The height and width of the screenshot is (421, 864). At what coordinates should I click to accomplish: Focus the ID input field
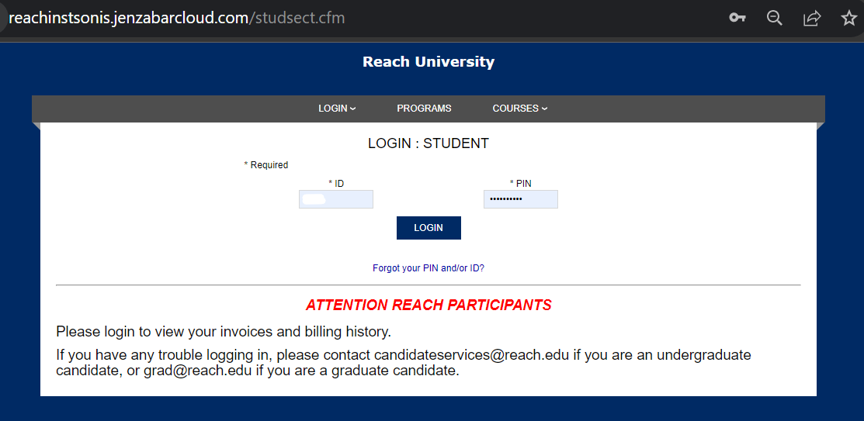point(336,199)
